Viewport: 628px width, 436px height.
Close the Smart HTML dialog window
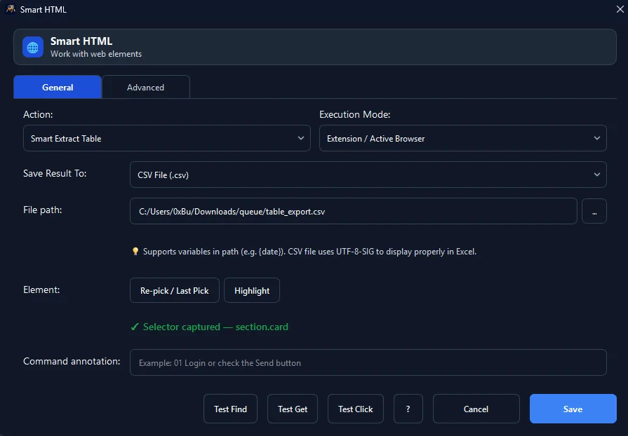[x=620, y=9]
